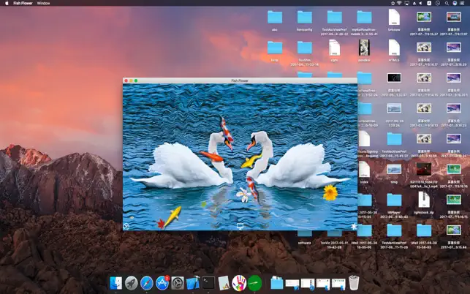Open the Window menu in menu bar
The width and height of the screenshot is (470, 294).
43,3
